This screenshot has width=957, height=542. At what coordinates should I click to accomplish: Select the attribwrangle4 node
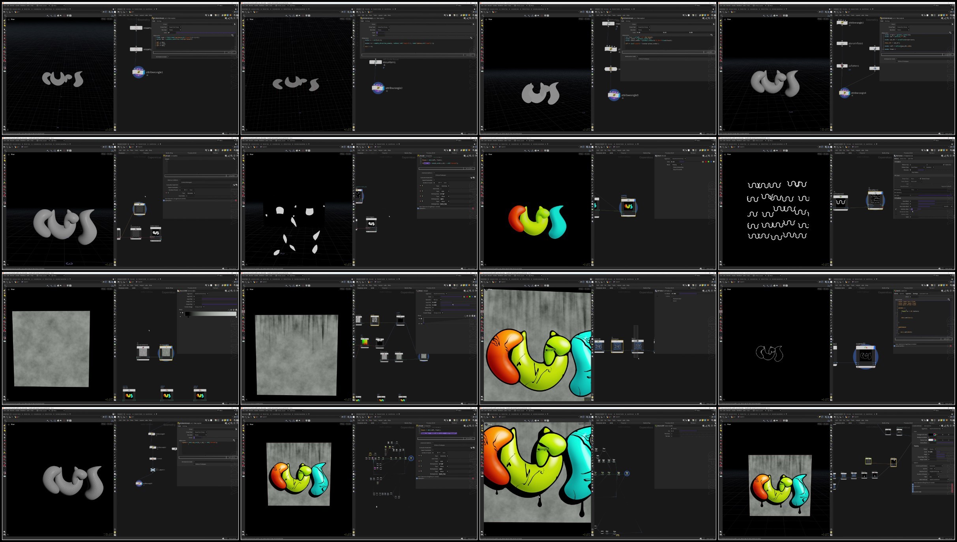click(845, 93)
